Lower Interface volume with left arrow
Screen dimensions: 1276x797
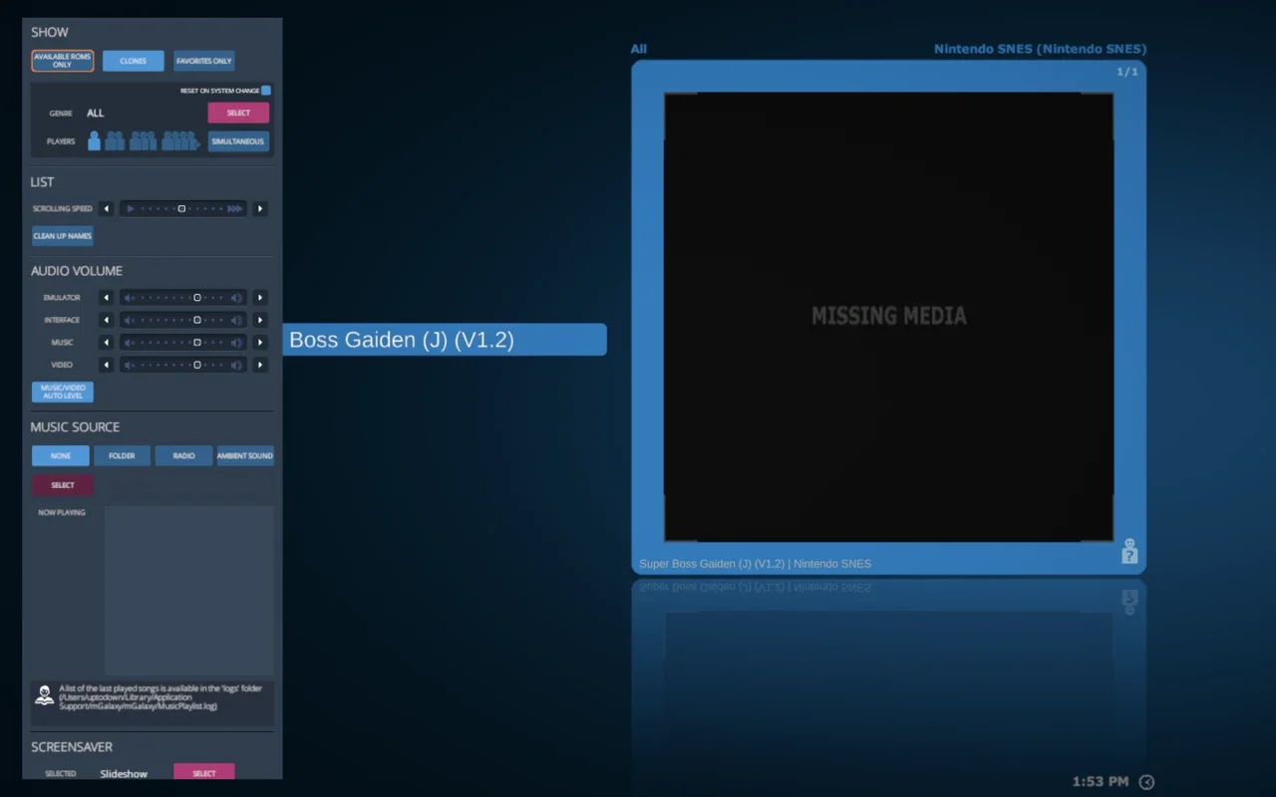107,320
